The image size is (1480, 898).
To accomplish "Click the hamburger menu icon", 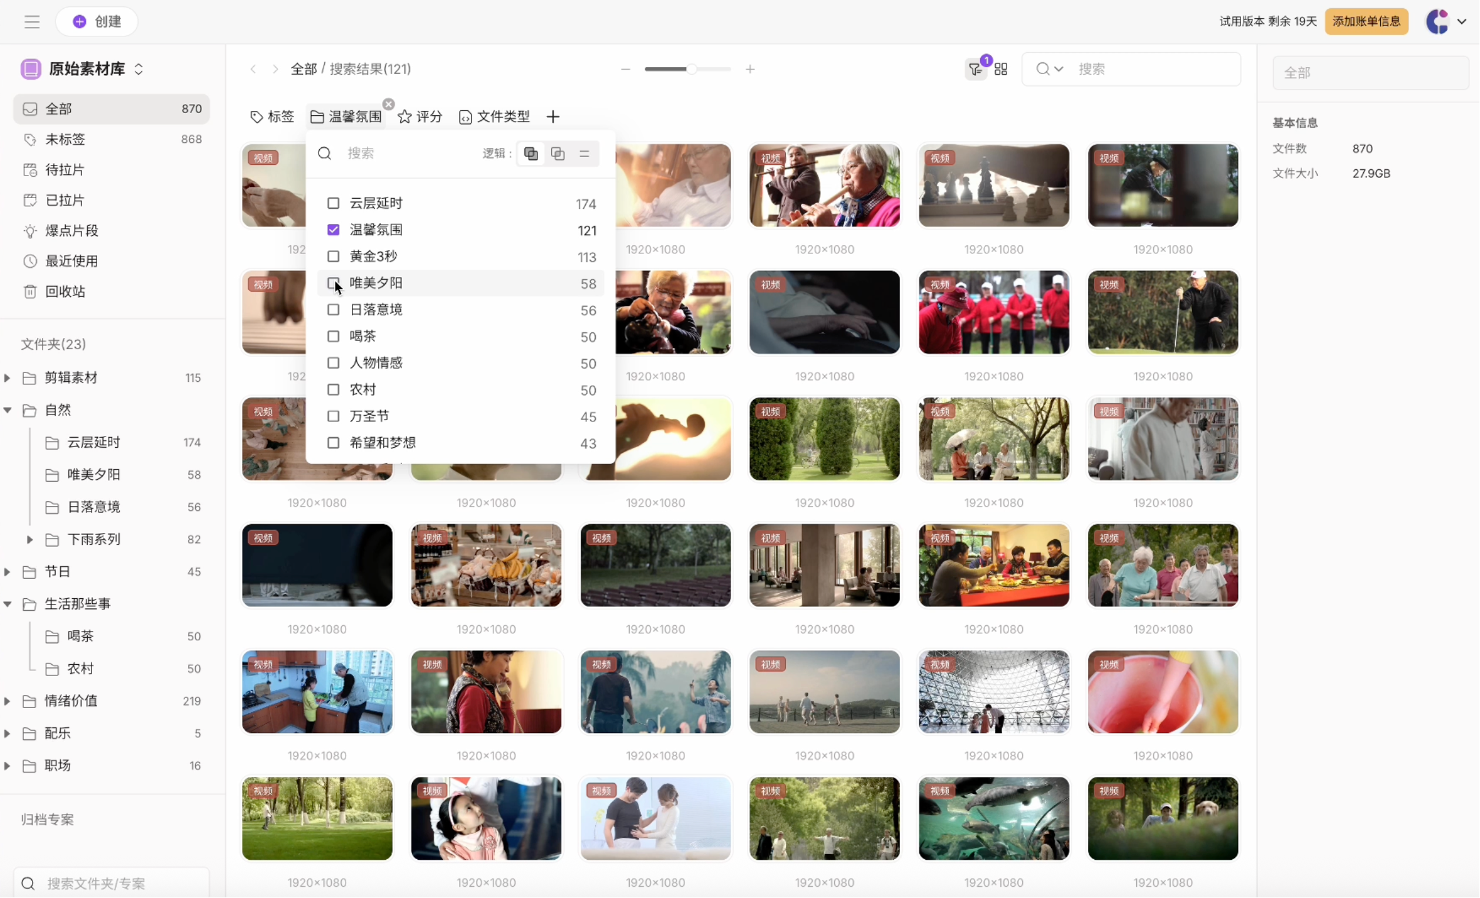I will point(32,22).
